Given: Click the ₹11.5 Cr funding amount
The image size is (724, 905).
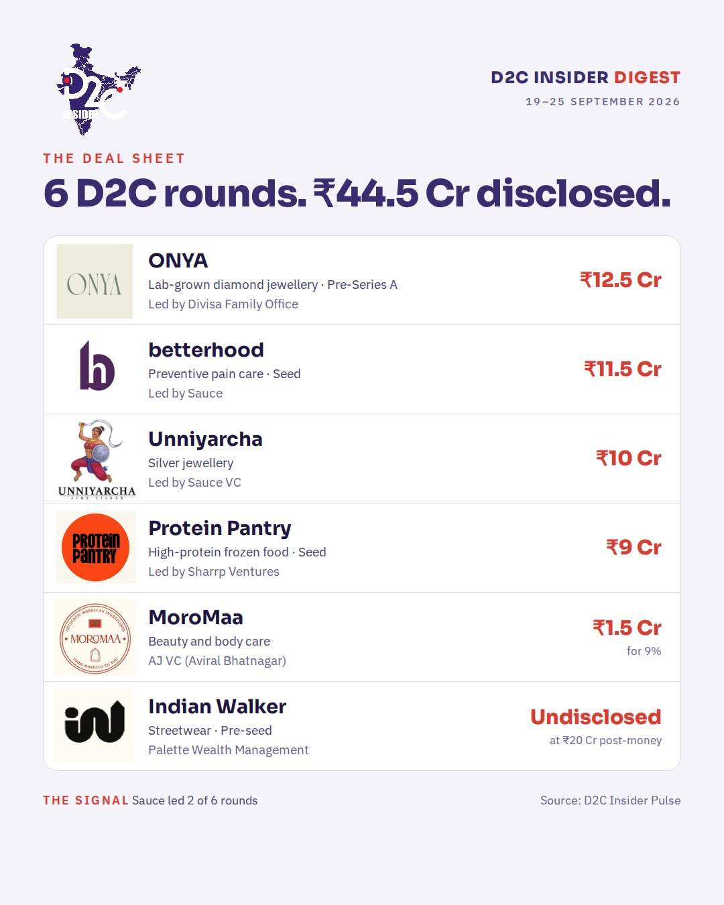Looking at the screenshot, I should click(623, 369).
